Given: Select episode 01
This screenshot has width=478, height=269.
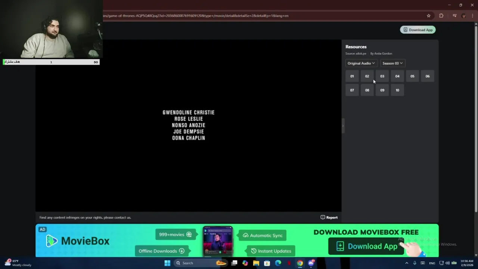Looking at the screenshot, I should (x=352, y=76).
